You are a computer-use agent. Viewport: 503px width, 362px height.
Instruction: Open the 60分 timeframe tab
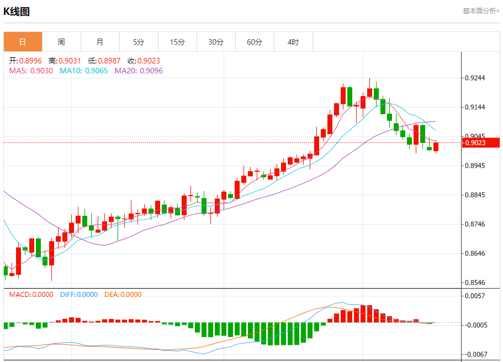point(255,42)
